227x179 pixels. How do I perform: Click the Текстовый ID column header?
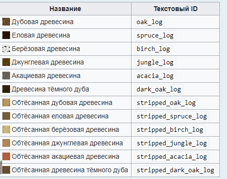(x=176, y=9)
